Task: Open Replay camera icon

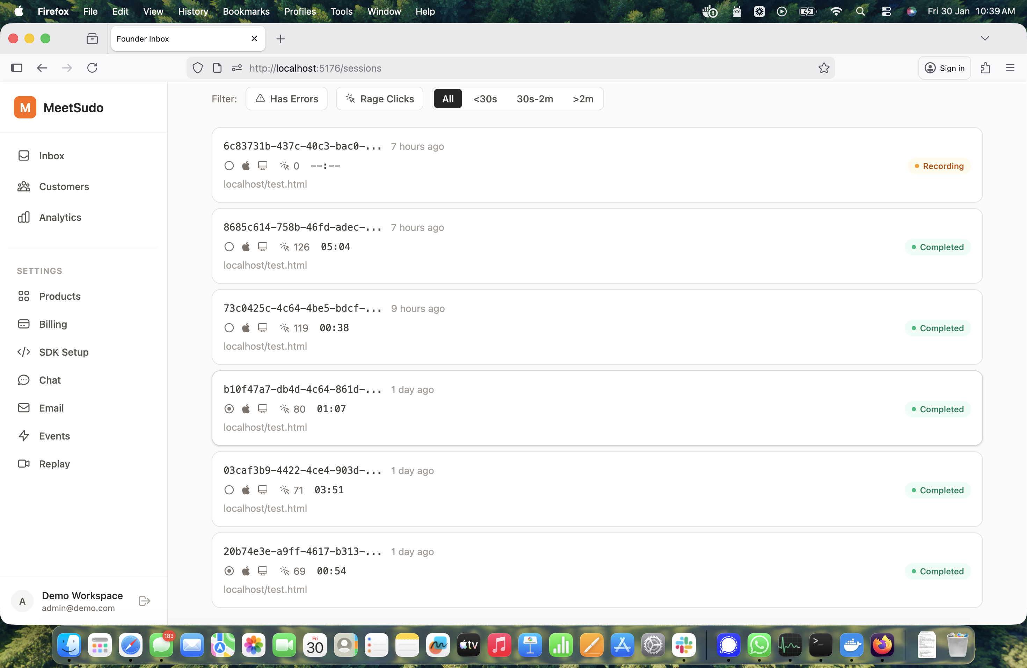Action: pyautogui.click(x=24, y=464)
